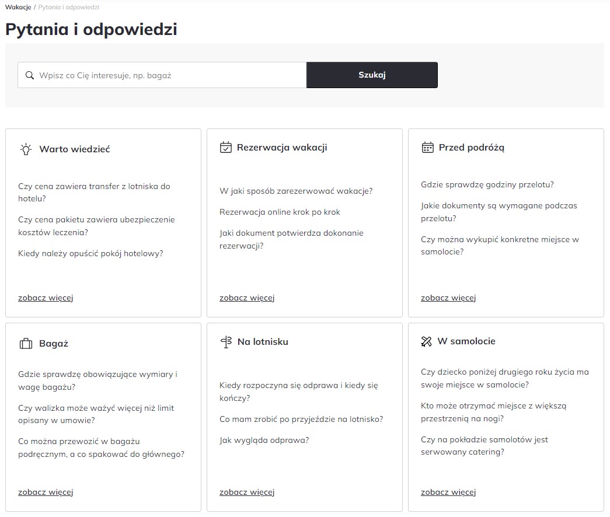Image resolution: width=610 pixels, height=517 pixels.
Task: See more Bagaż questions
Action: point(46,492)
